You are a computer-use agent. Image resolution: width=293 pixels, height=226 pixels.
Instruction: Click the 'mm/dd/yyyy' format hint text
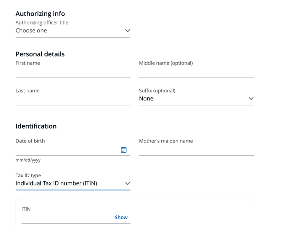(x=28, y=160)
